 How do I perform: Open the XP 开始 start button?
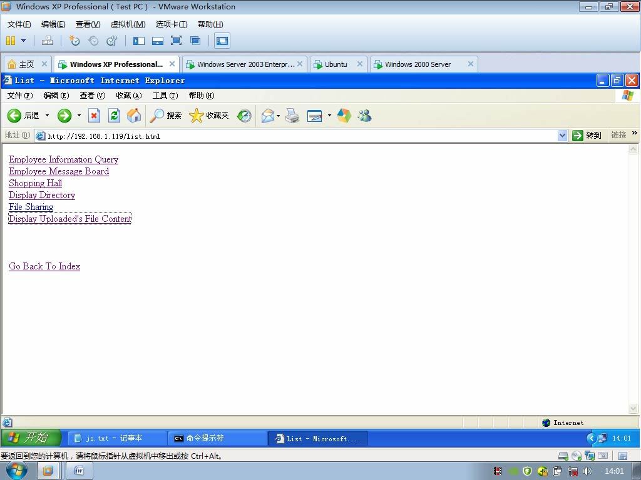click(x=31, y=438)
